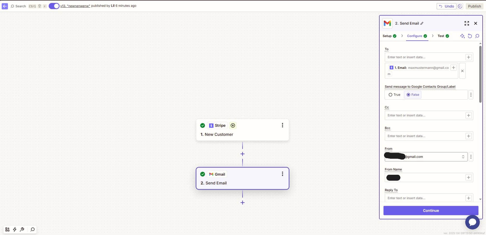
Task: Open version history clock icon
Action: (x=460, y=6)
